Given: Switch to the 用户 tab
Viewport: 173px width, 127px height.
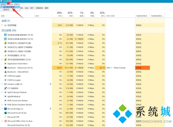Looking at the screenshot, I should coord(32,8).
